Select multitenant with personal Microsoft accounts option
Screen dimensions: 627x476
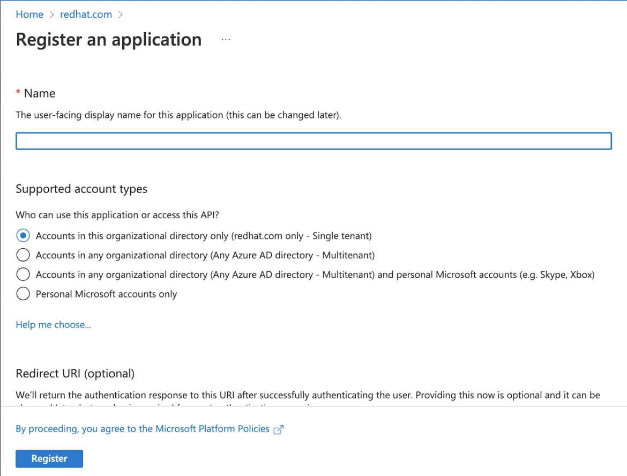(23, 274)
